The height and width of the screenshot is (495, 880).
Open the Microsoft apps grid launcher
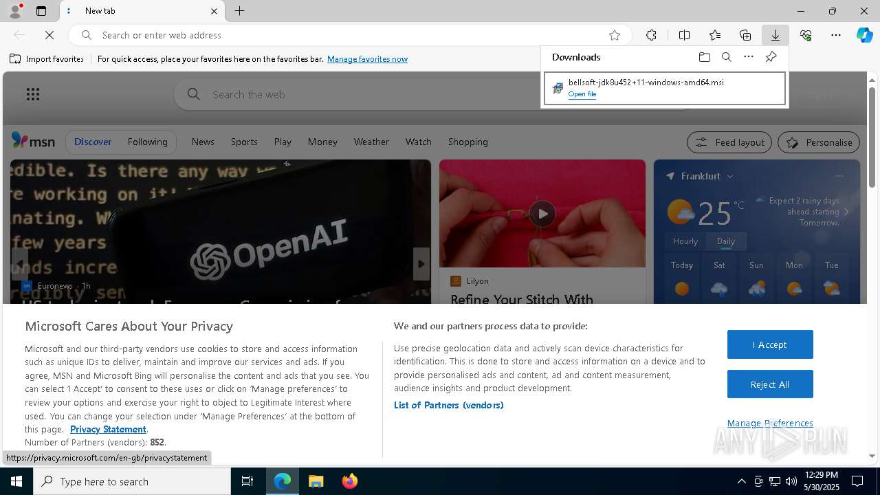(x=33, y=94)
